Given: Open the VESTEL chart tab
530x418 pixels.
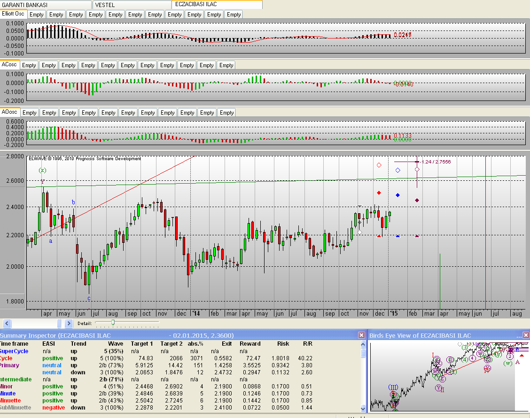Looking at the screenshot, I should [132, 5].
